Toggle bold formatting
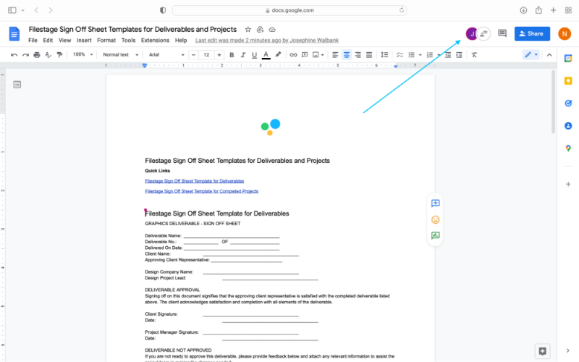Screen dimensions: 579x362 click(x=232, y=55)
